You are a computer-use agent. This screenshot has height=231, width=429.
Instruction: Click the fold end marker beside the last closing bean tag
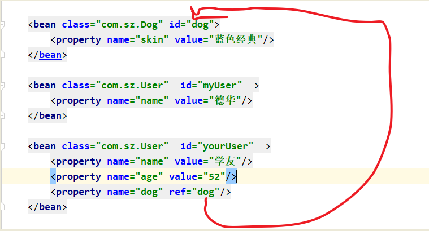tap(2, 206)
